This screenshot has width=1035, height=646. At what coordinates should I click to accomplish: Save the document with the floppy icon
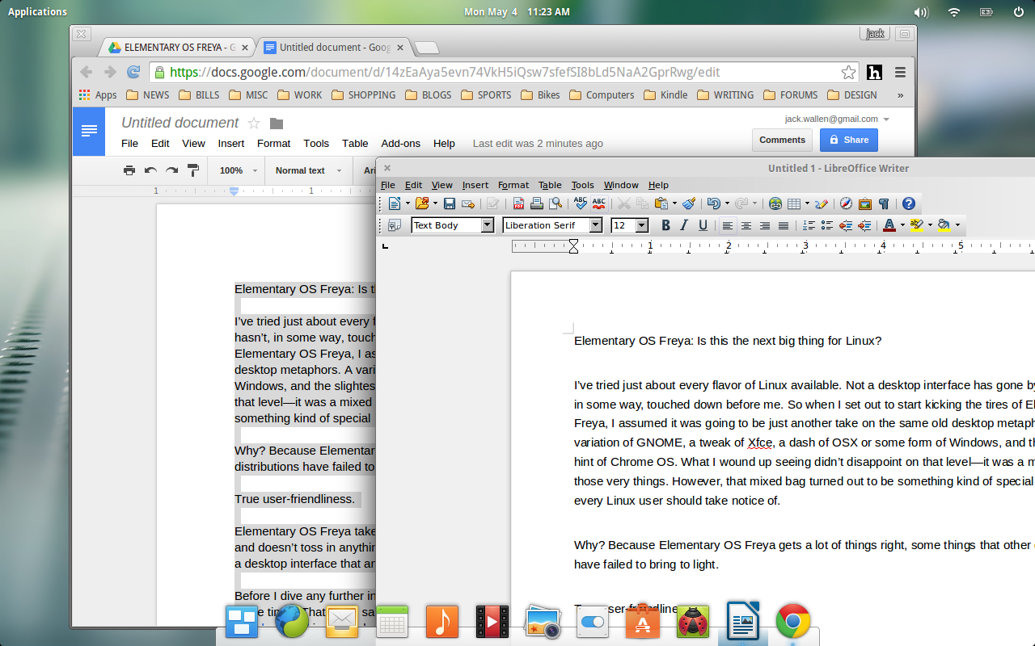(x=450, y=203)
